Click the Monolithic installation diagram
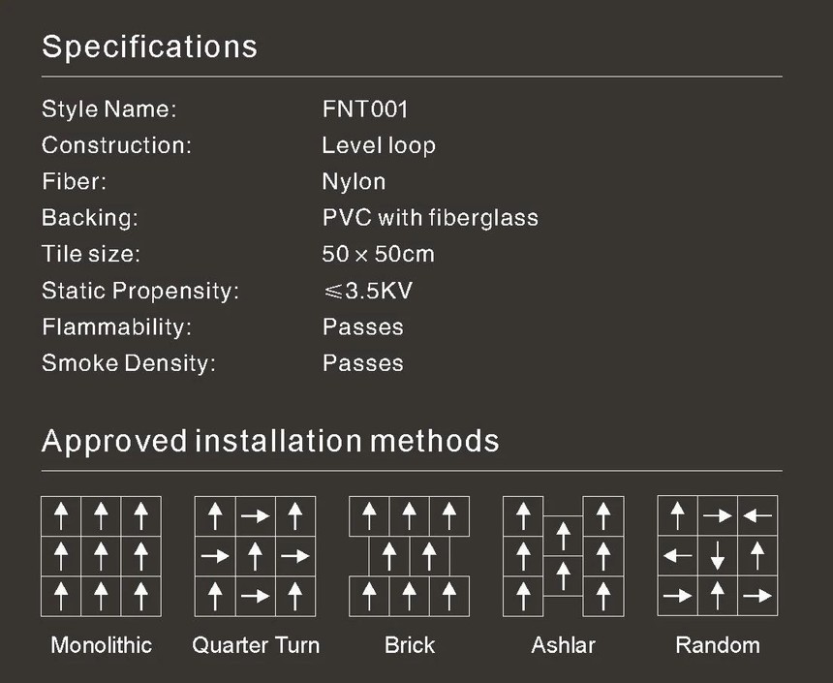 pyautogui.click(x=101, y=556)
